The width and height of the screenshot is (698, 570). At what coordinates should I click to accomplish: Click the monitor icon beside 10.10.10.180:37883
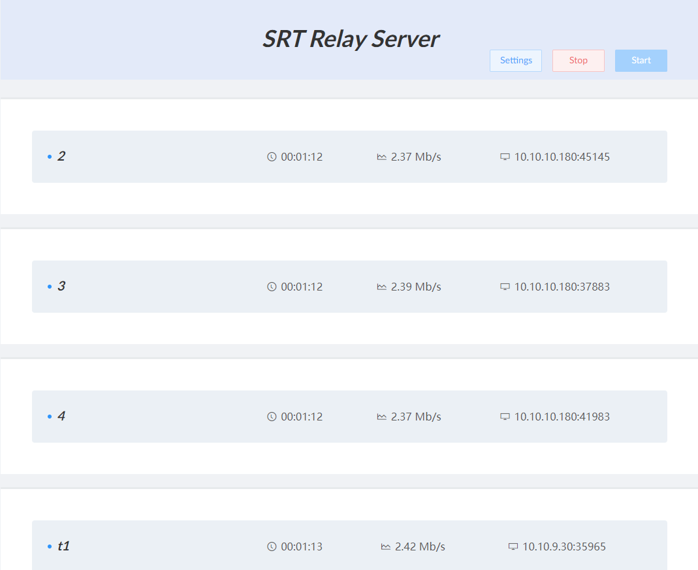pos(505,287)
